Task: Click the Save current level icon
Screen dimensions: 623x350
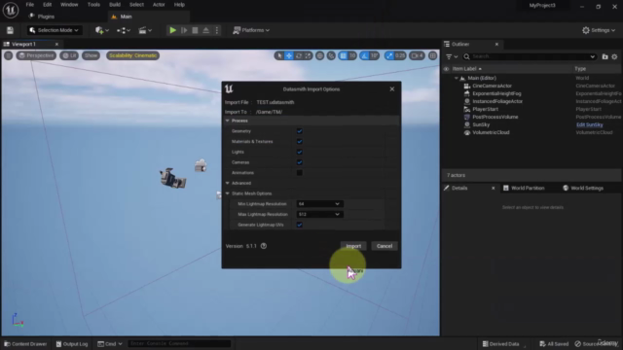Action: point(10,30)
